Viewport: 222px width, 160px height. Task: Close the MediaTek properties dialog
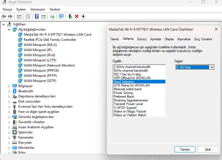pos(216,29)
